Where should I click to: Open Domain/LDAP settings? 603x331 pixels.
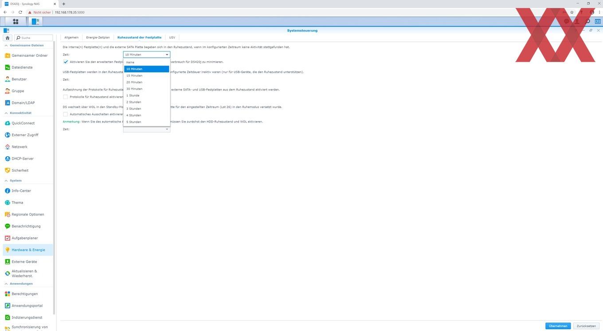tap(28, 103)
